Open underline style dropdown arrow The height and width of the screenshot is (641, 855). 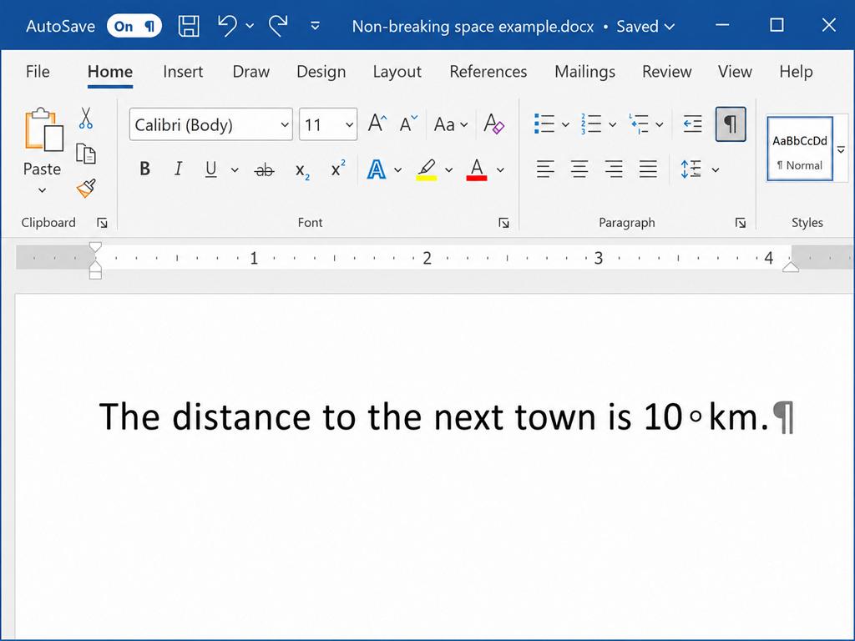[x=235, y=170]
